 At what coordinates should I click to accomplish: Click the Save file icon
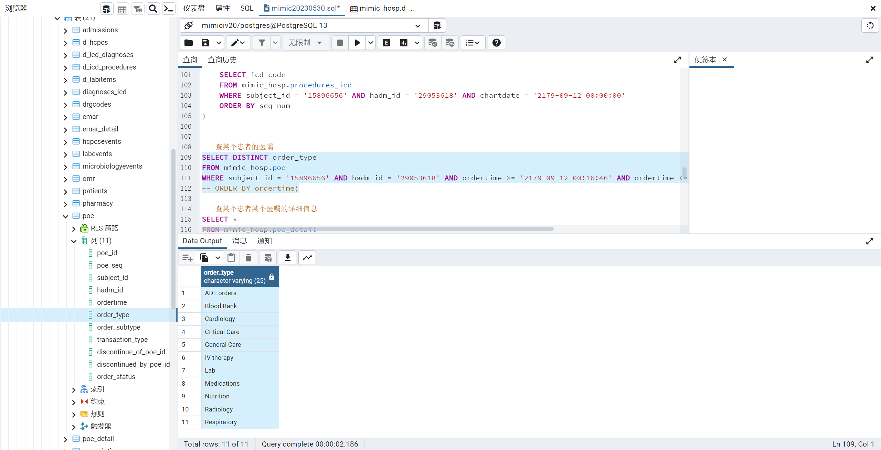tap(205, 43)
